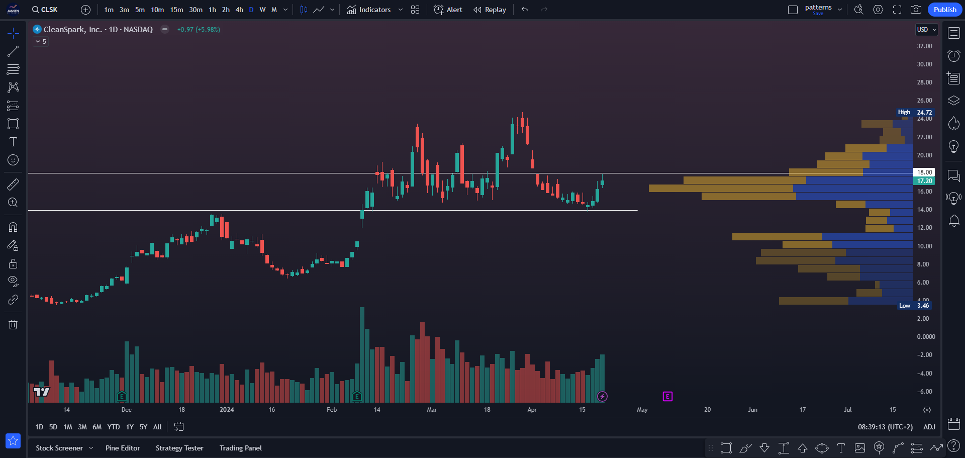
Task: Select the text annotation tool
Action: pos(13,142)
